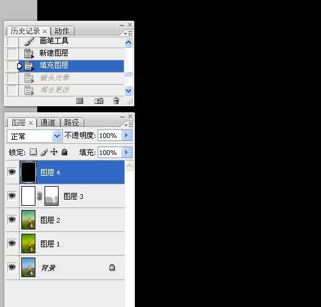Screen dimensions: 321x307
Task: Hide 图层 3 with its eye icon
Action: [x=12, y=195]
